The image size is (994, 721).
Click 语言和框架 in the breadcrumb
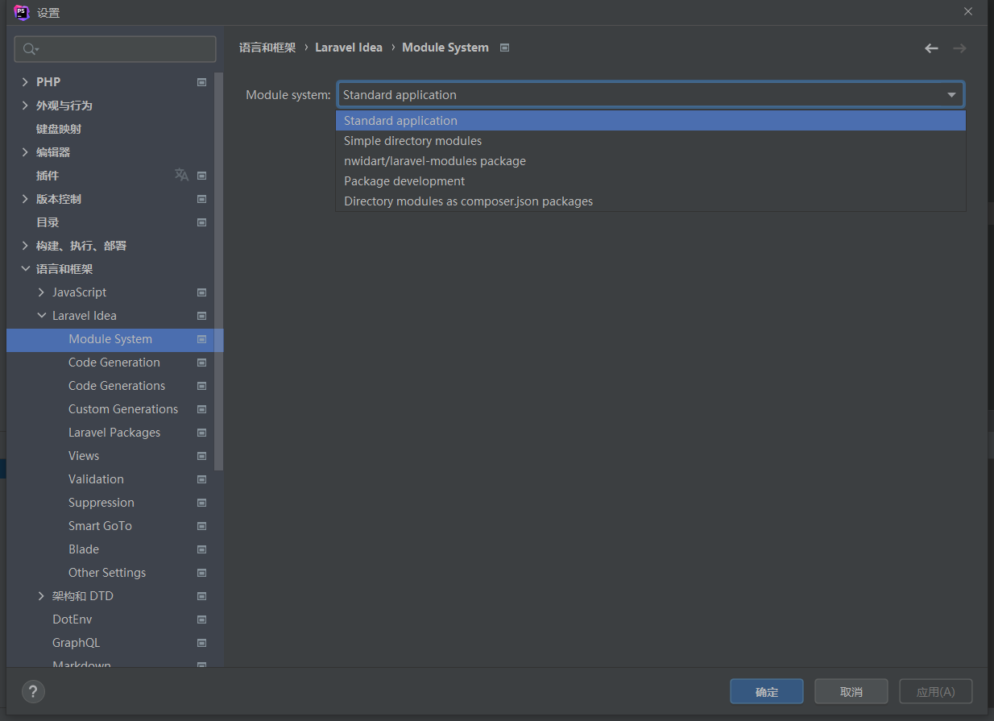[267, 48]
